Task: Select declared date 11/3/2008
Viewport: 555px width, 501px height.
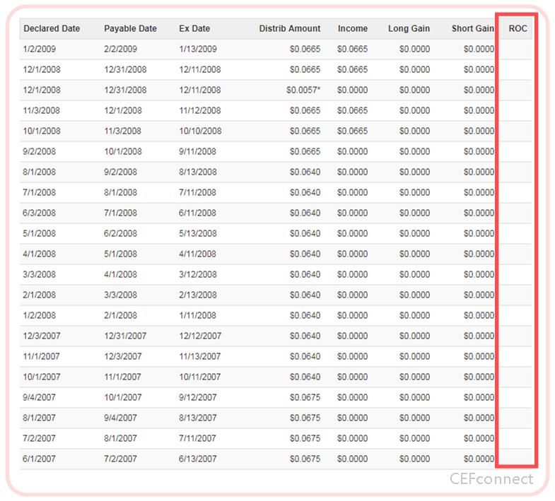Action: click(42, 111)
